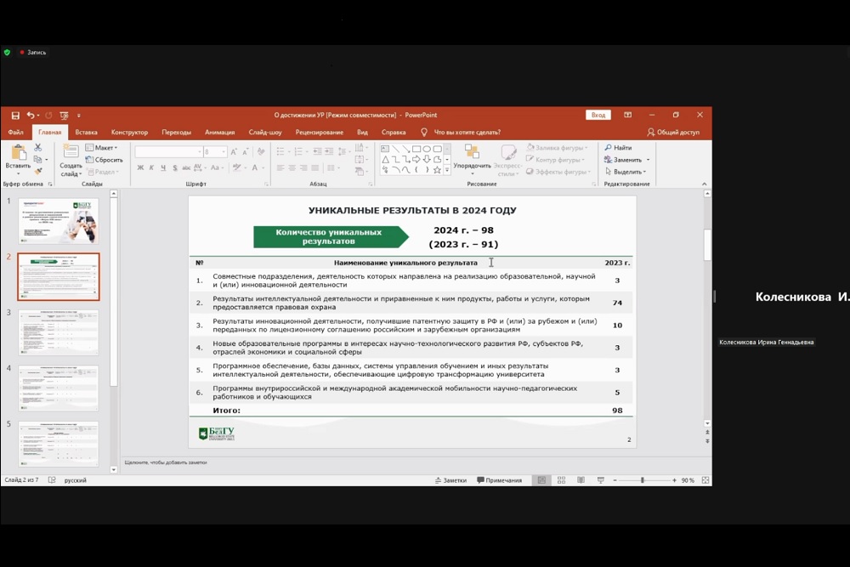Start slideshow from the quick access toolbar
Screen dimensions: 850x567
coord(64,116)
